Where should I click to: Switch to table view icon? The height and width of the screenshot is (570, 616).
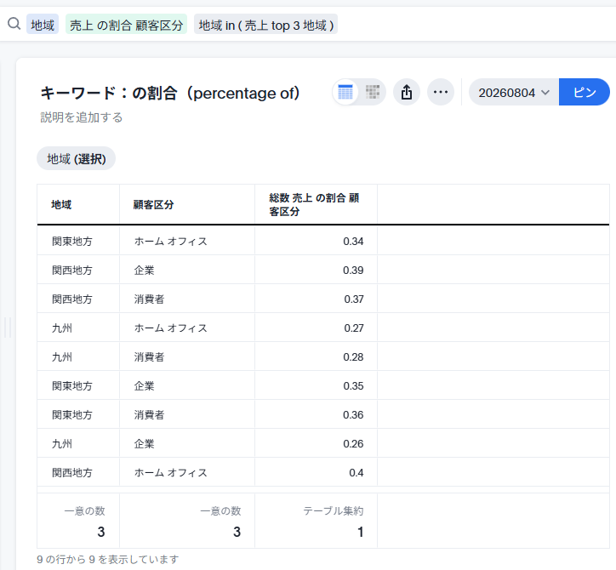point(345,93)
